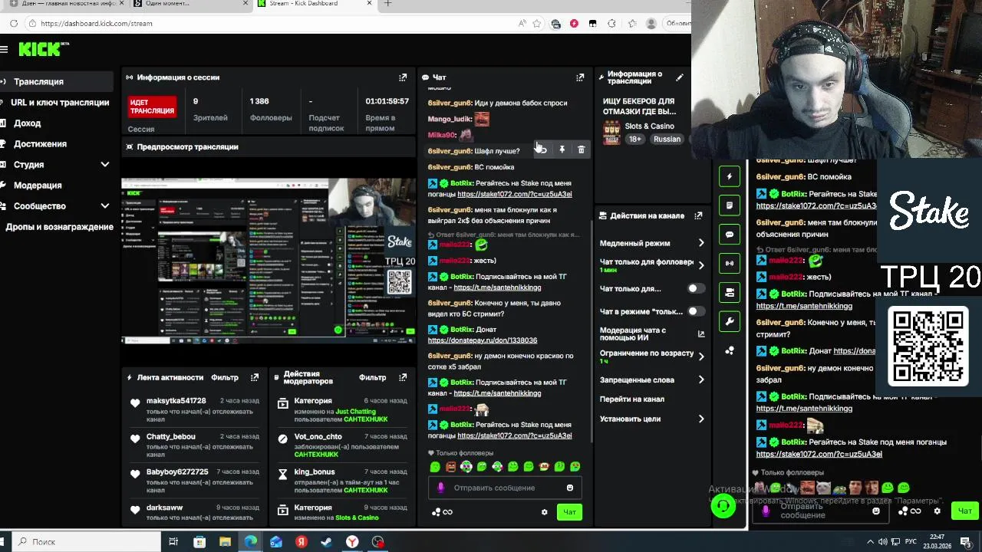Click Vot_ono_chto in moderator actions
The image size is (982, 552).
coord(318,436)
